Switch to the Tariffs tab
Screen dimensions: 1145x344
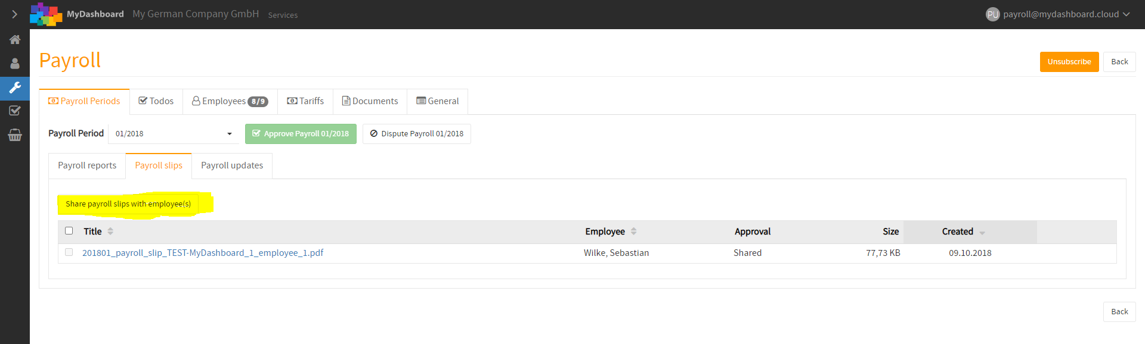pyautogui.click(x=305, y=101)
